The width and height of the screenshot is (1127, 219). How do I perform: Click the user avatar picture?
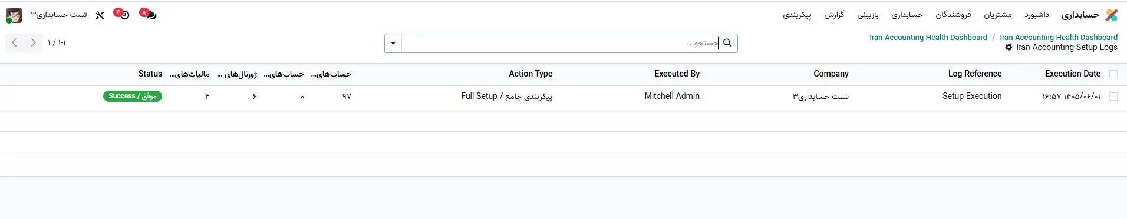point(14,15)
